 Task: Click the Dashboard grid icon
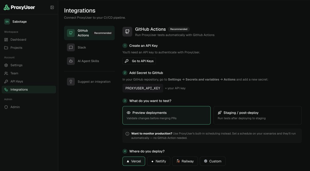click(x=6, y=40)
